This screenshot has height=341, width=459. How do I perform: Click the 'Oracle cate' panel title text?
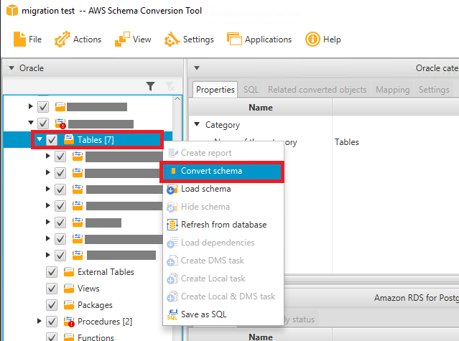pos(437,68)
